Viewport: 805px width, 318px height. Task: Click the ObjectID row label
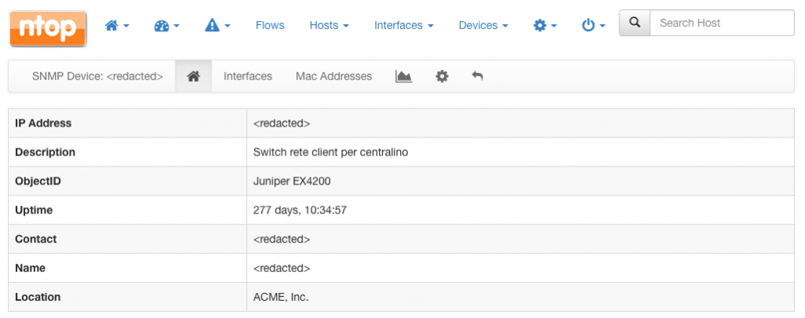(38, 181)
